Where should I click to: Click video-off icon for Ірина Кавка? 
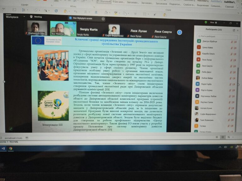click(x=235, y=48)
